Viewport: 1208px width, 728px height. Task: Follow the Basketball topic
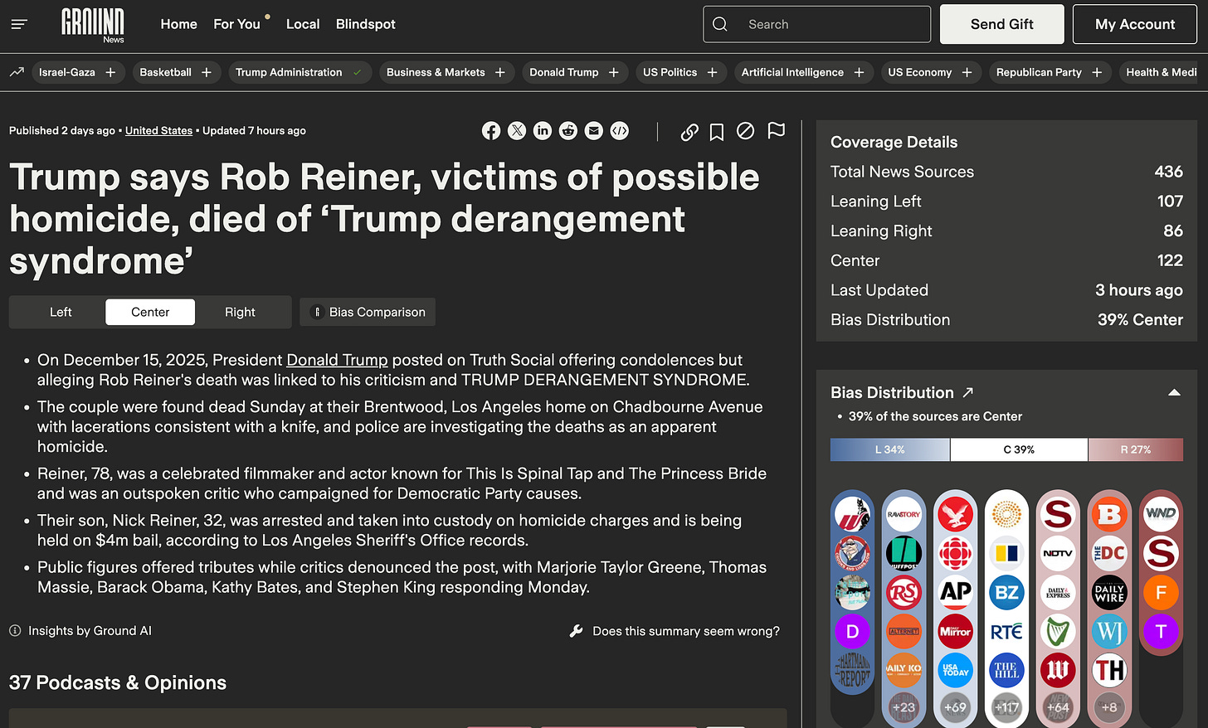207,72
